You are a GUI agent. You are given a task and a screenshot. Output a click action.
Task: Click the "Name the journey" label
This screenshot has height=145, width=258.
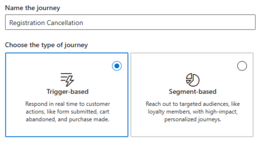pos(33,8)
